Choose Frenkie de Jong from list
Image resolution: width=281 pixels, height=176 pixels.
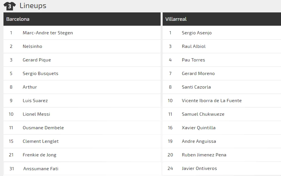(x=40, y=155)
